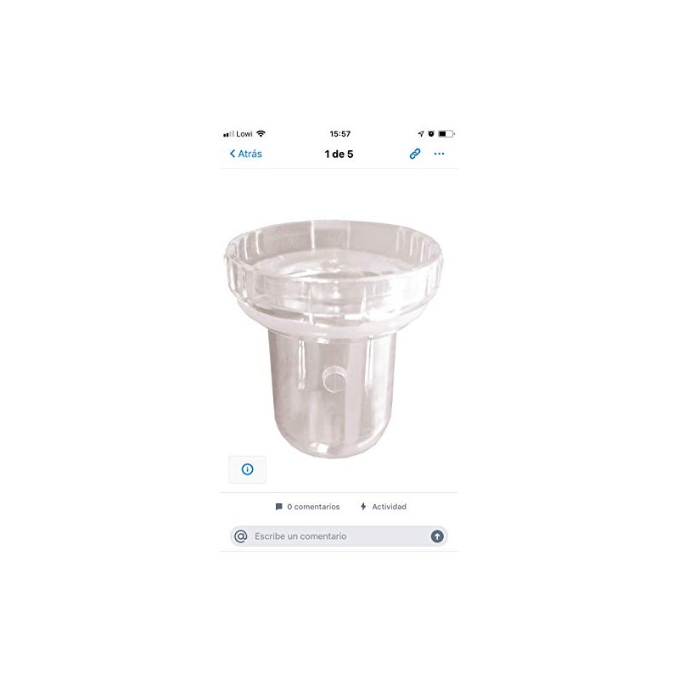Tap the back chevron arrow
Image resolution: width=679 pixels, height=679 pixels.
233,154
